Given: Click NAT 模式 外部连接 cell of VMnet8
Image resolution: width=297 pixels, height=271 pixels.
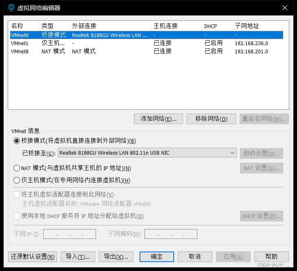Looking at the screenshot, I should [84, 51].
